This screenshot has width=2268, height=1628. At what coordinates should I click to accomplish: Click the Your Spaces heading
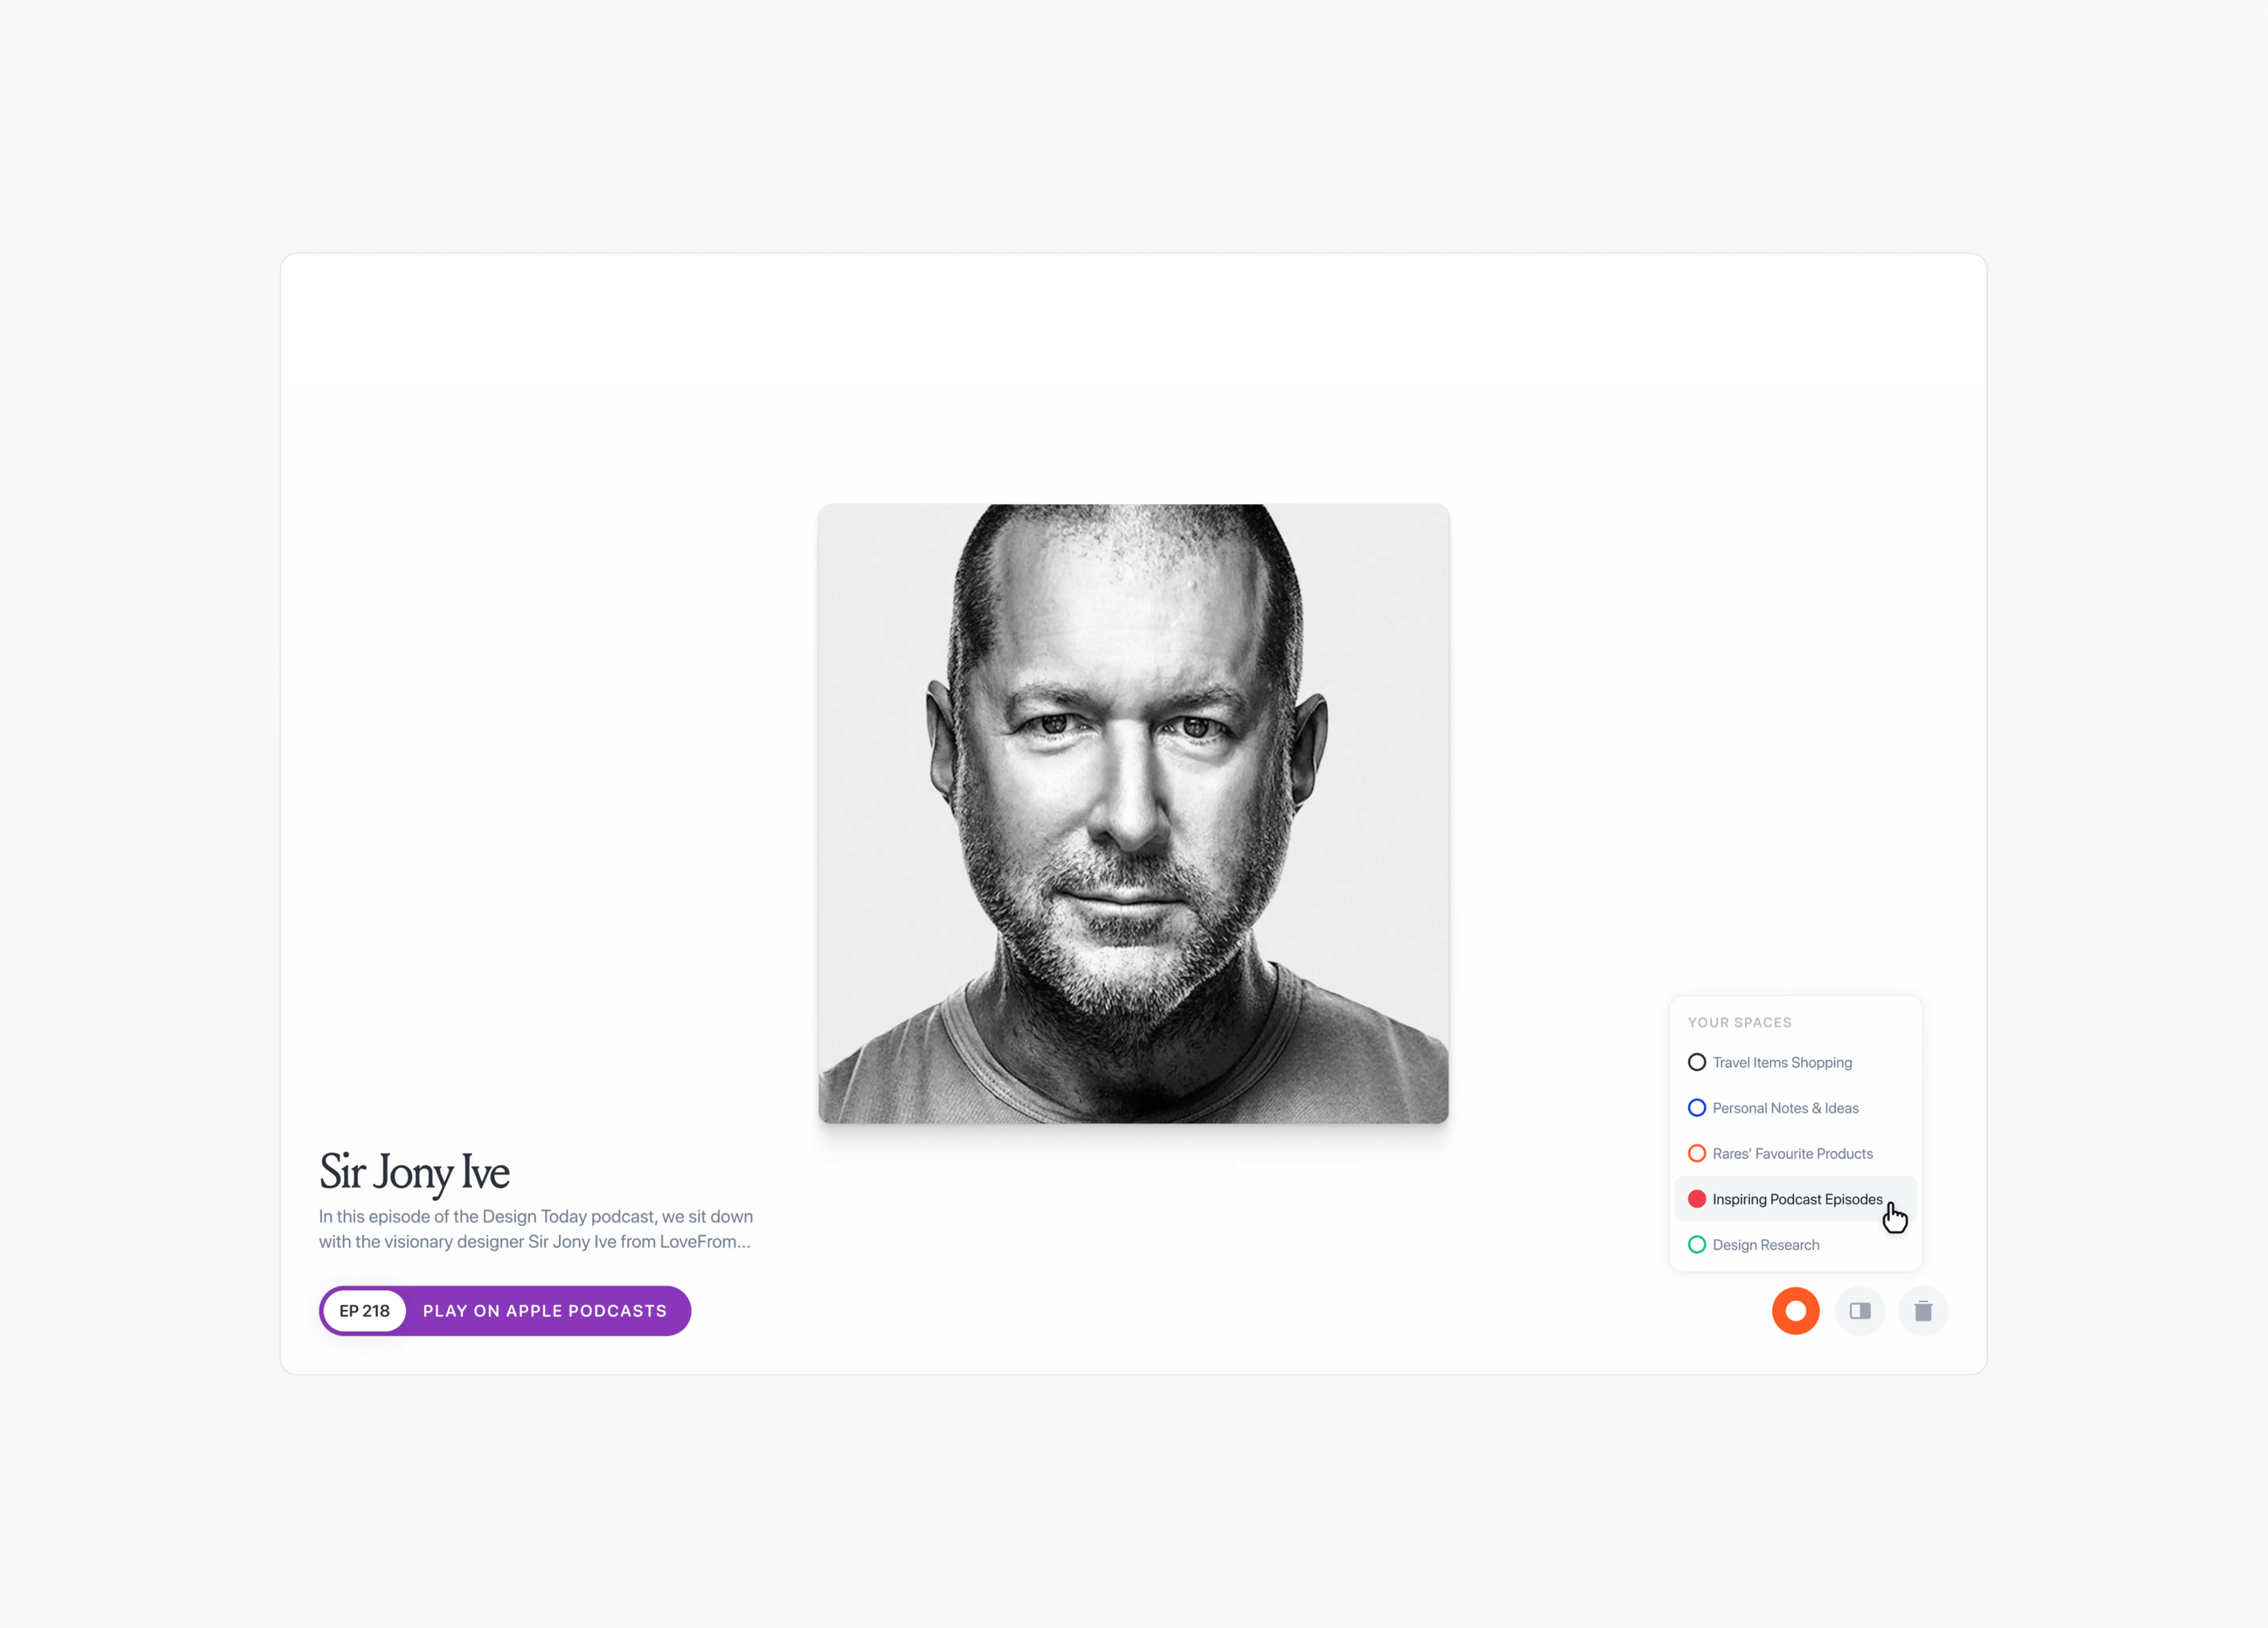[x=1739, y=1022]
